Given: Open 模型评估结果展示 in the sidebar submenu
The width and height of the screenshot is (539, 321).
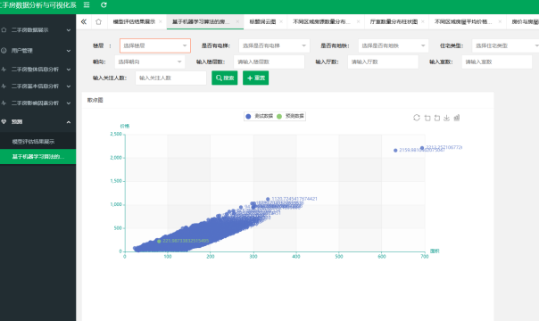Looking at the screenshot, I should coord(37,142).
